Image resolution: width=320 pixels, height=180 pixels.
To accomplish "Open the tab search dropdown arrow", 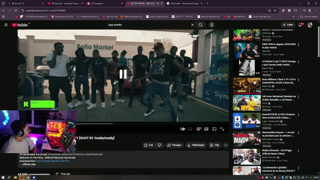I will click(x=3, y=3).
